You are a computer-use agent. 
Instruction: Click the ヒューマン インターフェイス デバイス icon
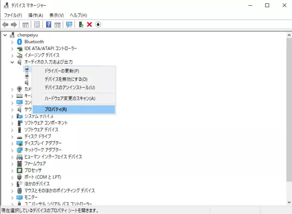click(19, 157)
